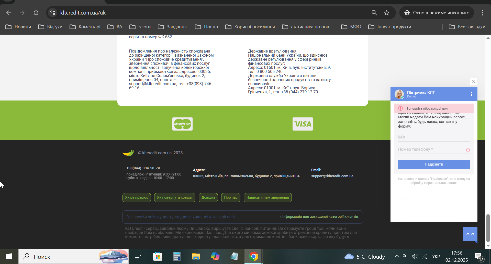
Task: Click the page scrollbar down arrow
Action: [488, 246]
